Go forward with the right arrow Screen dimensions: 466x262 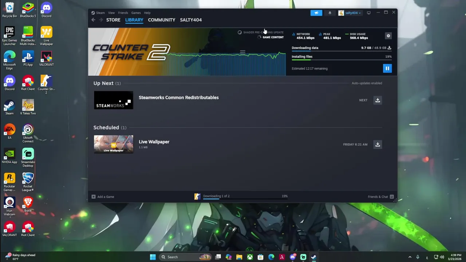pyautogui.click(x=101, y=20)
